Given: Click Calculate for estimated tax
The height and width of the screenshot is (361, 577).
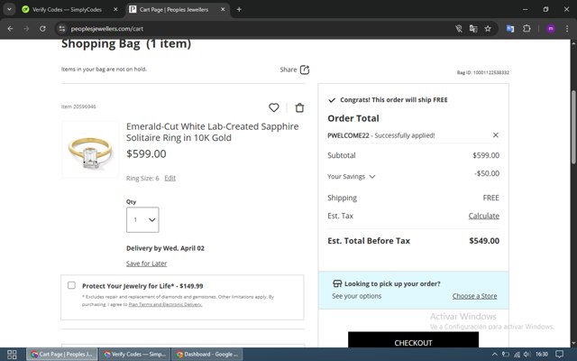Looking at the screenshot, I should [484, 216].
